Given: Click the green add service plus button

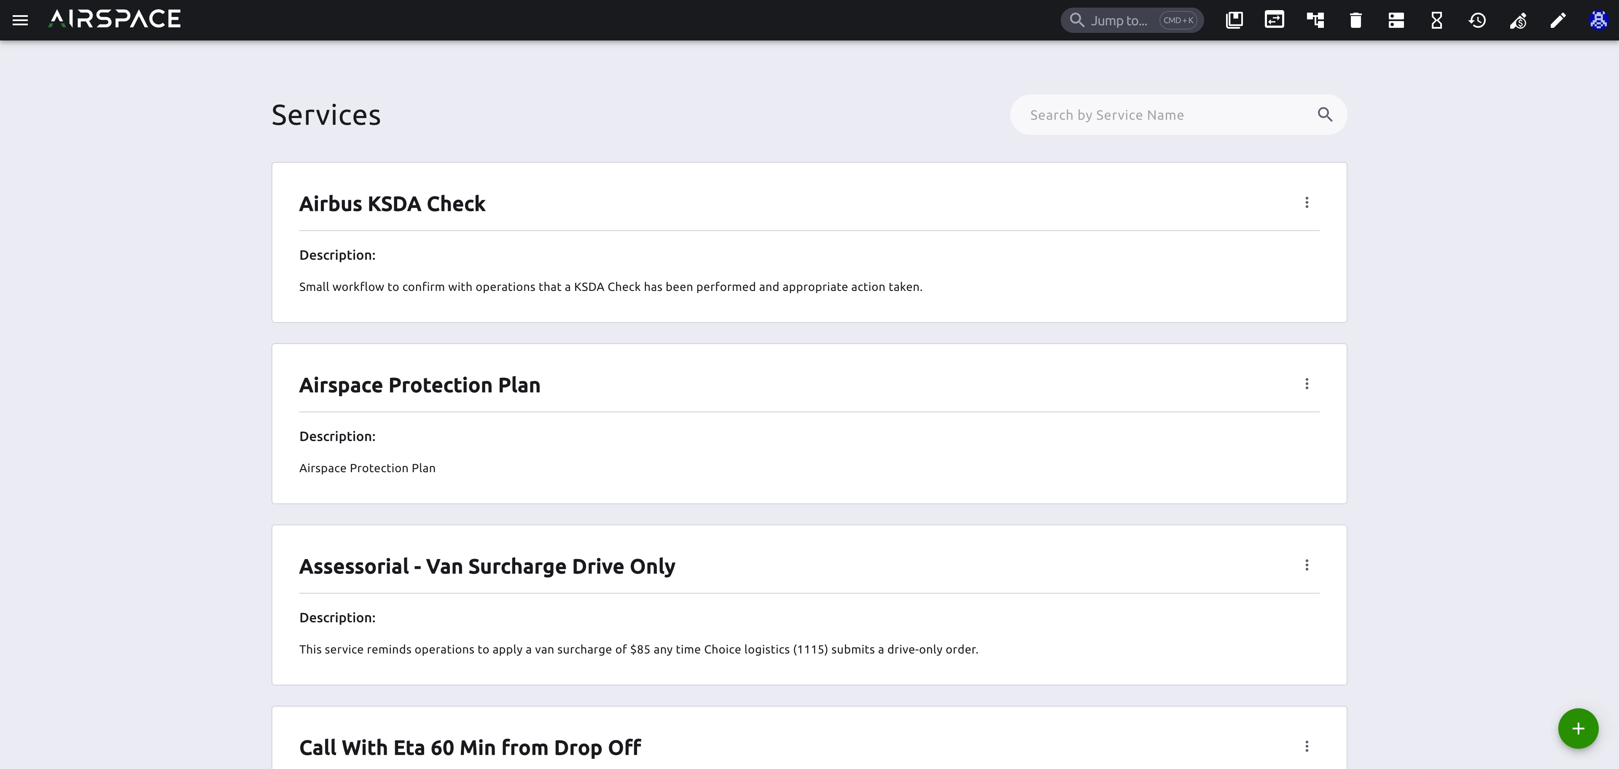Looking at the screenshot, I should tap(1578, 729).
